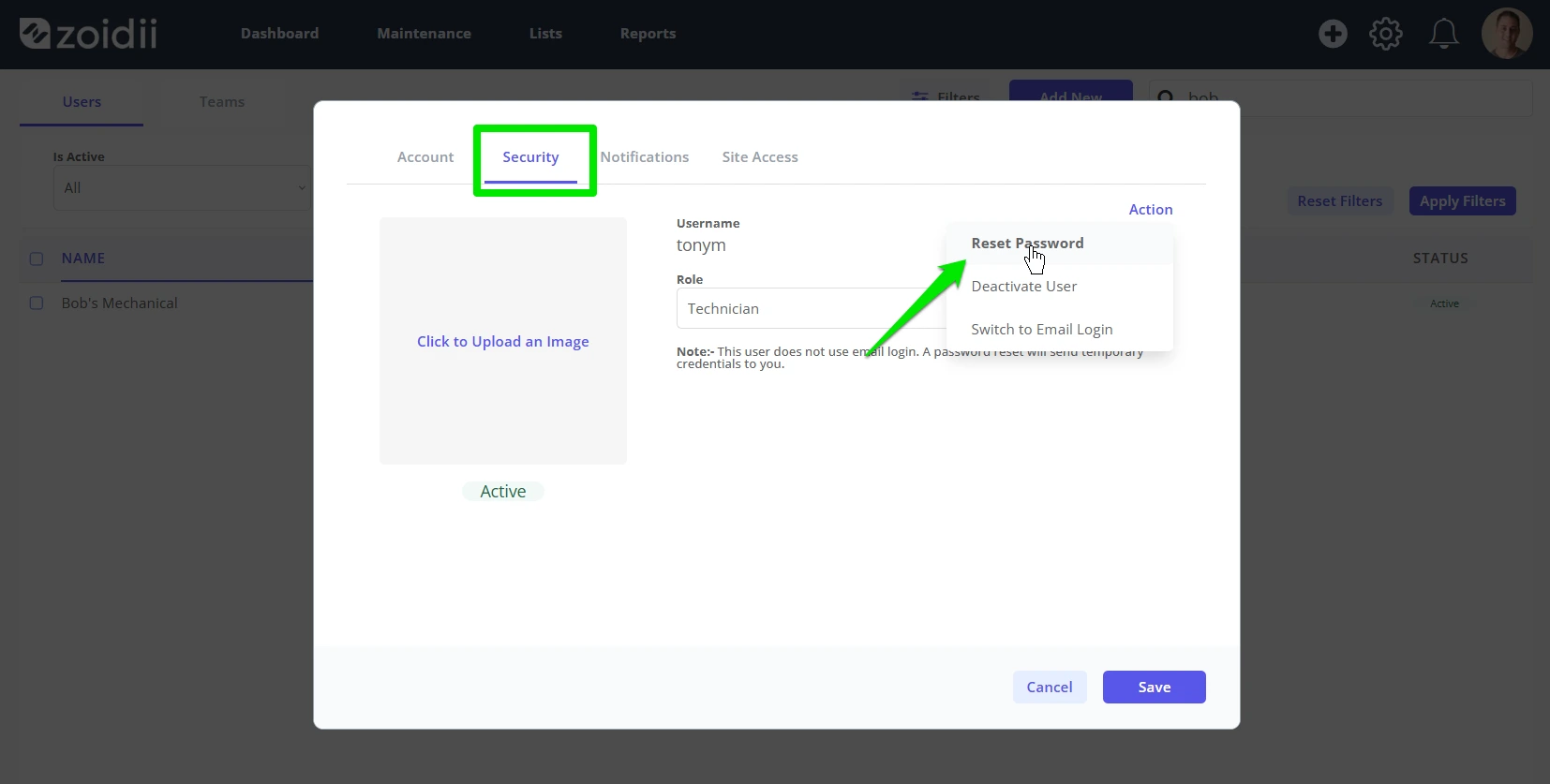The image size is (1550, 784).
Task: Check the Bob's Mechanical row checkbox
Action: tap(37, 303)
